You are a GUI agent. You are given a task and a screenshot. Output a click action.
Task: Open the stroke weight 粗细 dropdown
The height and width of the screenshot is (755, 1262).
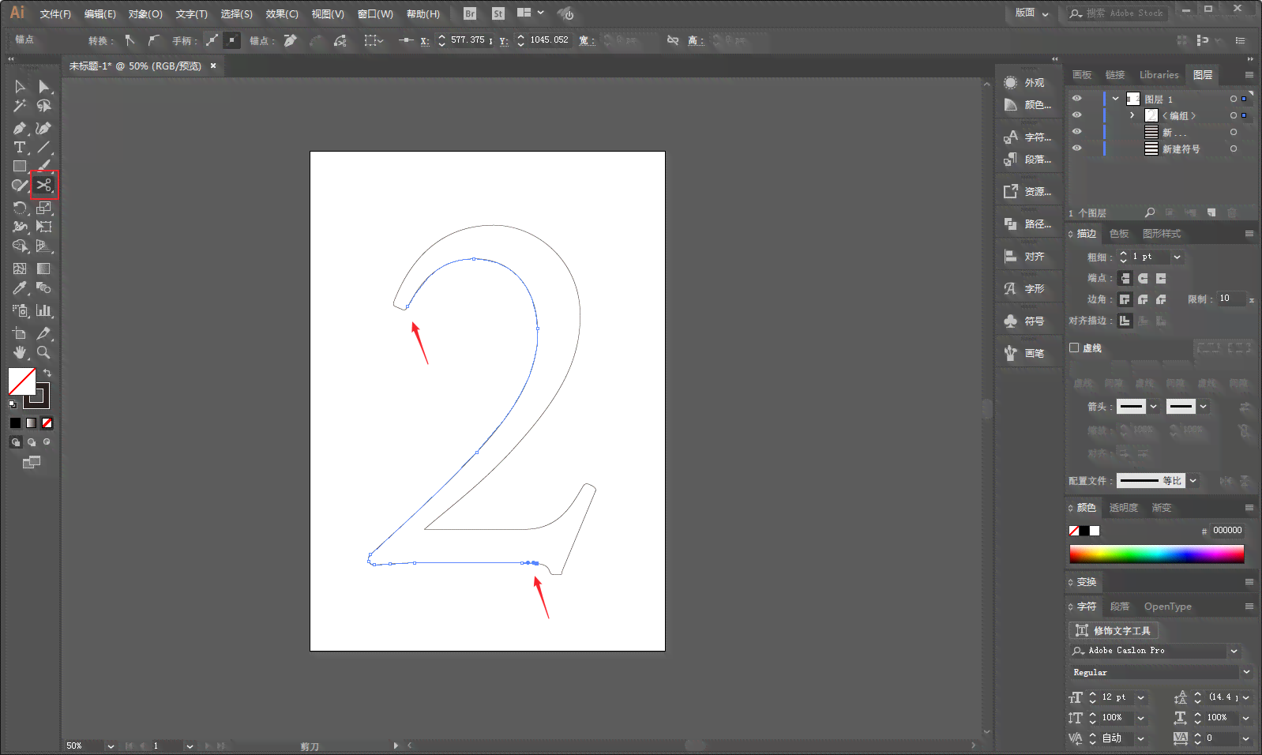coord(1177,257)
